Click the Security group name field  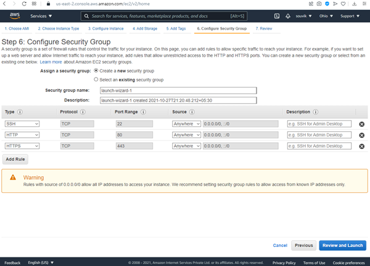178,91
